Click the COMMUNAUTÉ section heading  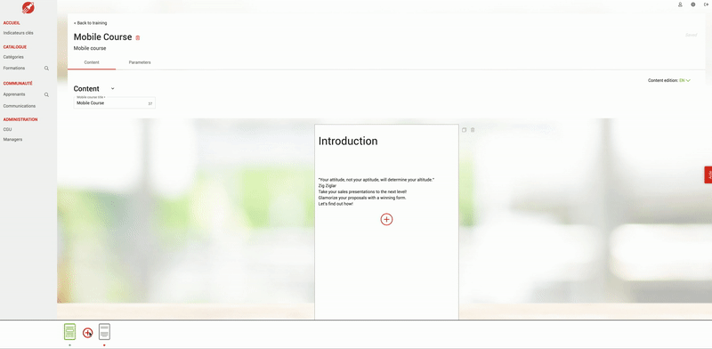tap(18, 84)
